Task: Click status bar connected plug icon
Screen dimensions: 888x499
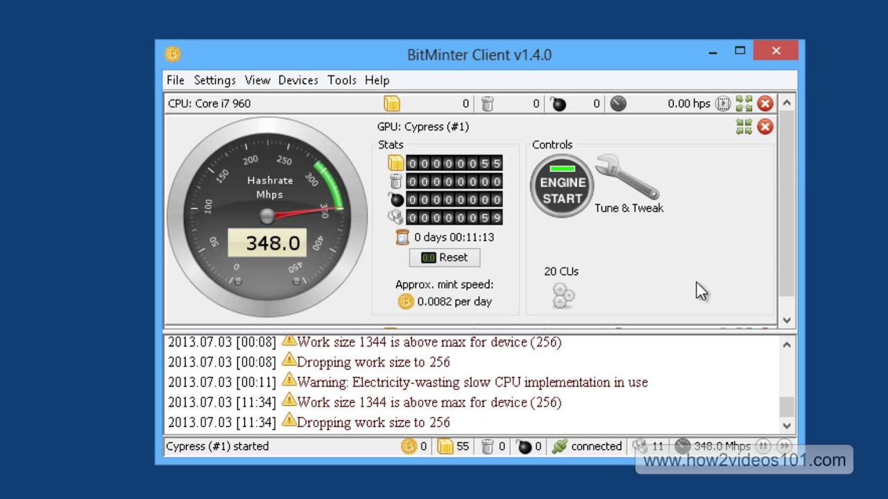Action: click(x=559, y=446)
